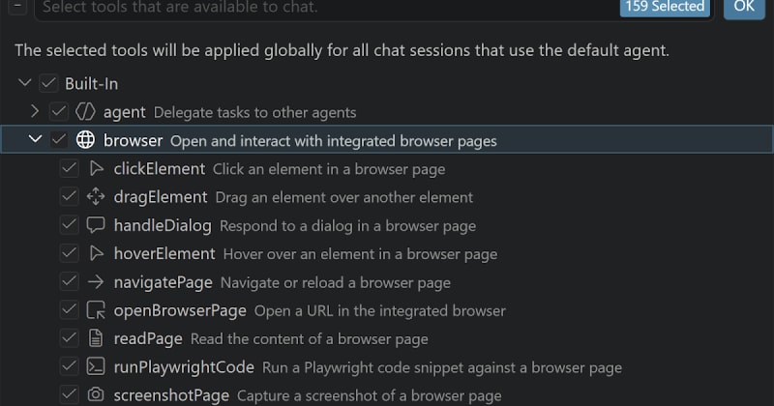Click the screenshotPage camera icon
The image size is (774, 406).
click(96, 395)
